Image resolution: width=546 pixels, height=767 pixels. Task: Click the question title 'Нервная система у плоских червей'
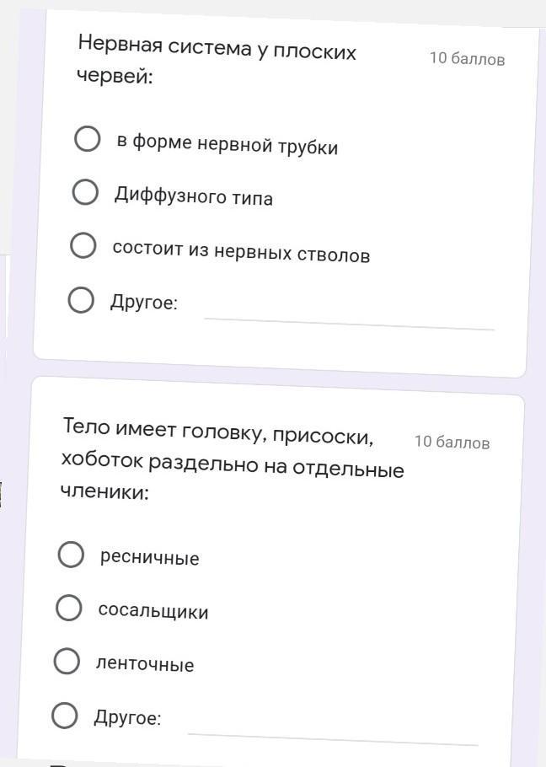tap(217, 62)
